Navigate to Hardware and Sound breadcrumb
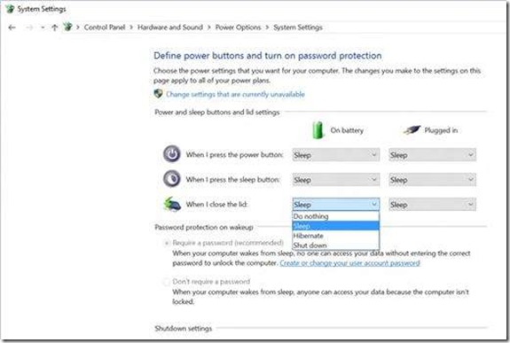The image size is (510, 343). click(170, 27)
